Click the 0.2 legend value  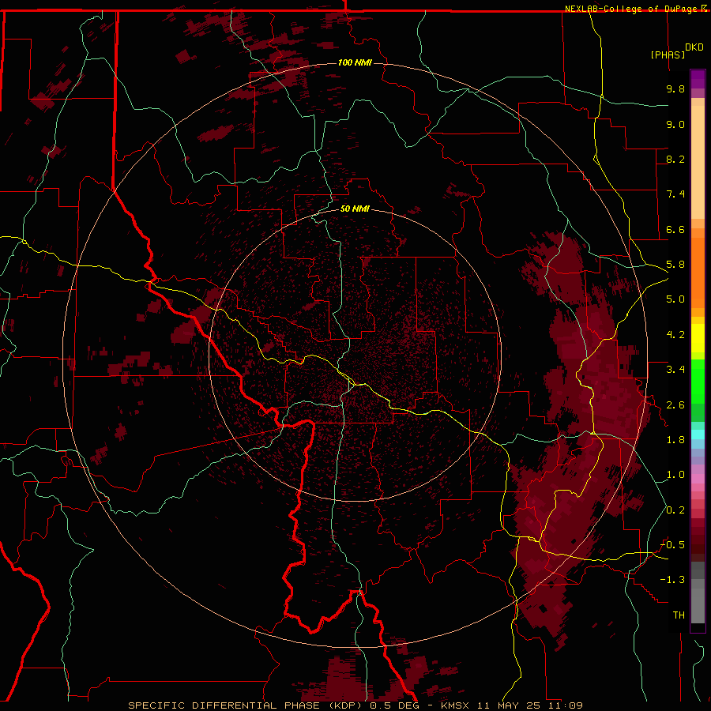pos(675,510)
